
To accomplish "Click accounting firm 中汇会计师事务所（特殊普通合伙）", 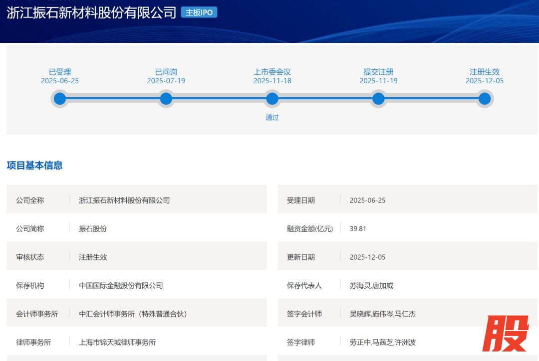I will pyautogui.click(x=133, y=314).
